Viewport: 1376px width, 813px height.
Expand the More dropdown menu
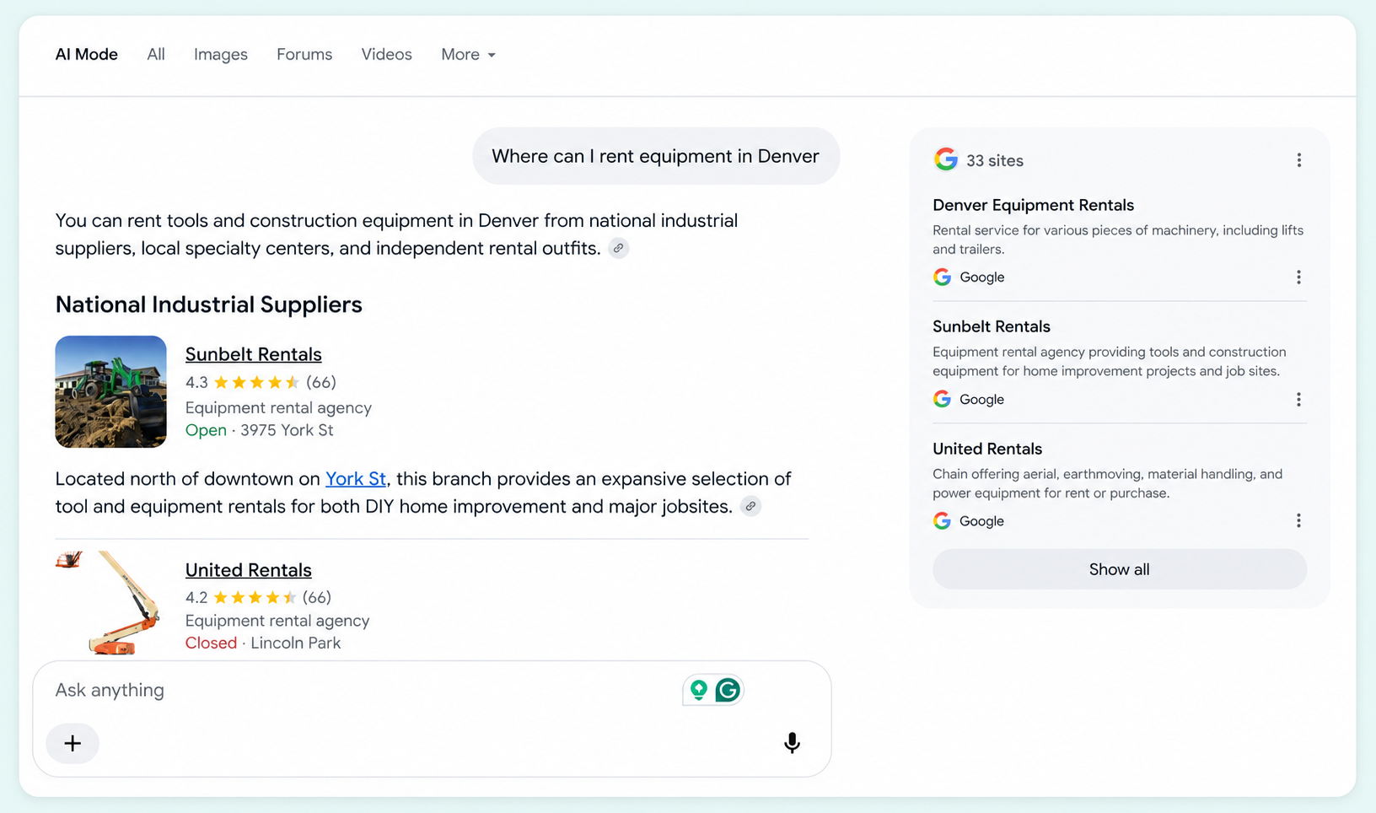coord(468,54)
